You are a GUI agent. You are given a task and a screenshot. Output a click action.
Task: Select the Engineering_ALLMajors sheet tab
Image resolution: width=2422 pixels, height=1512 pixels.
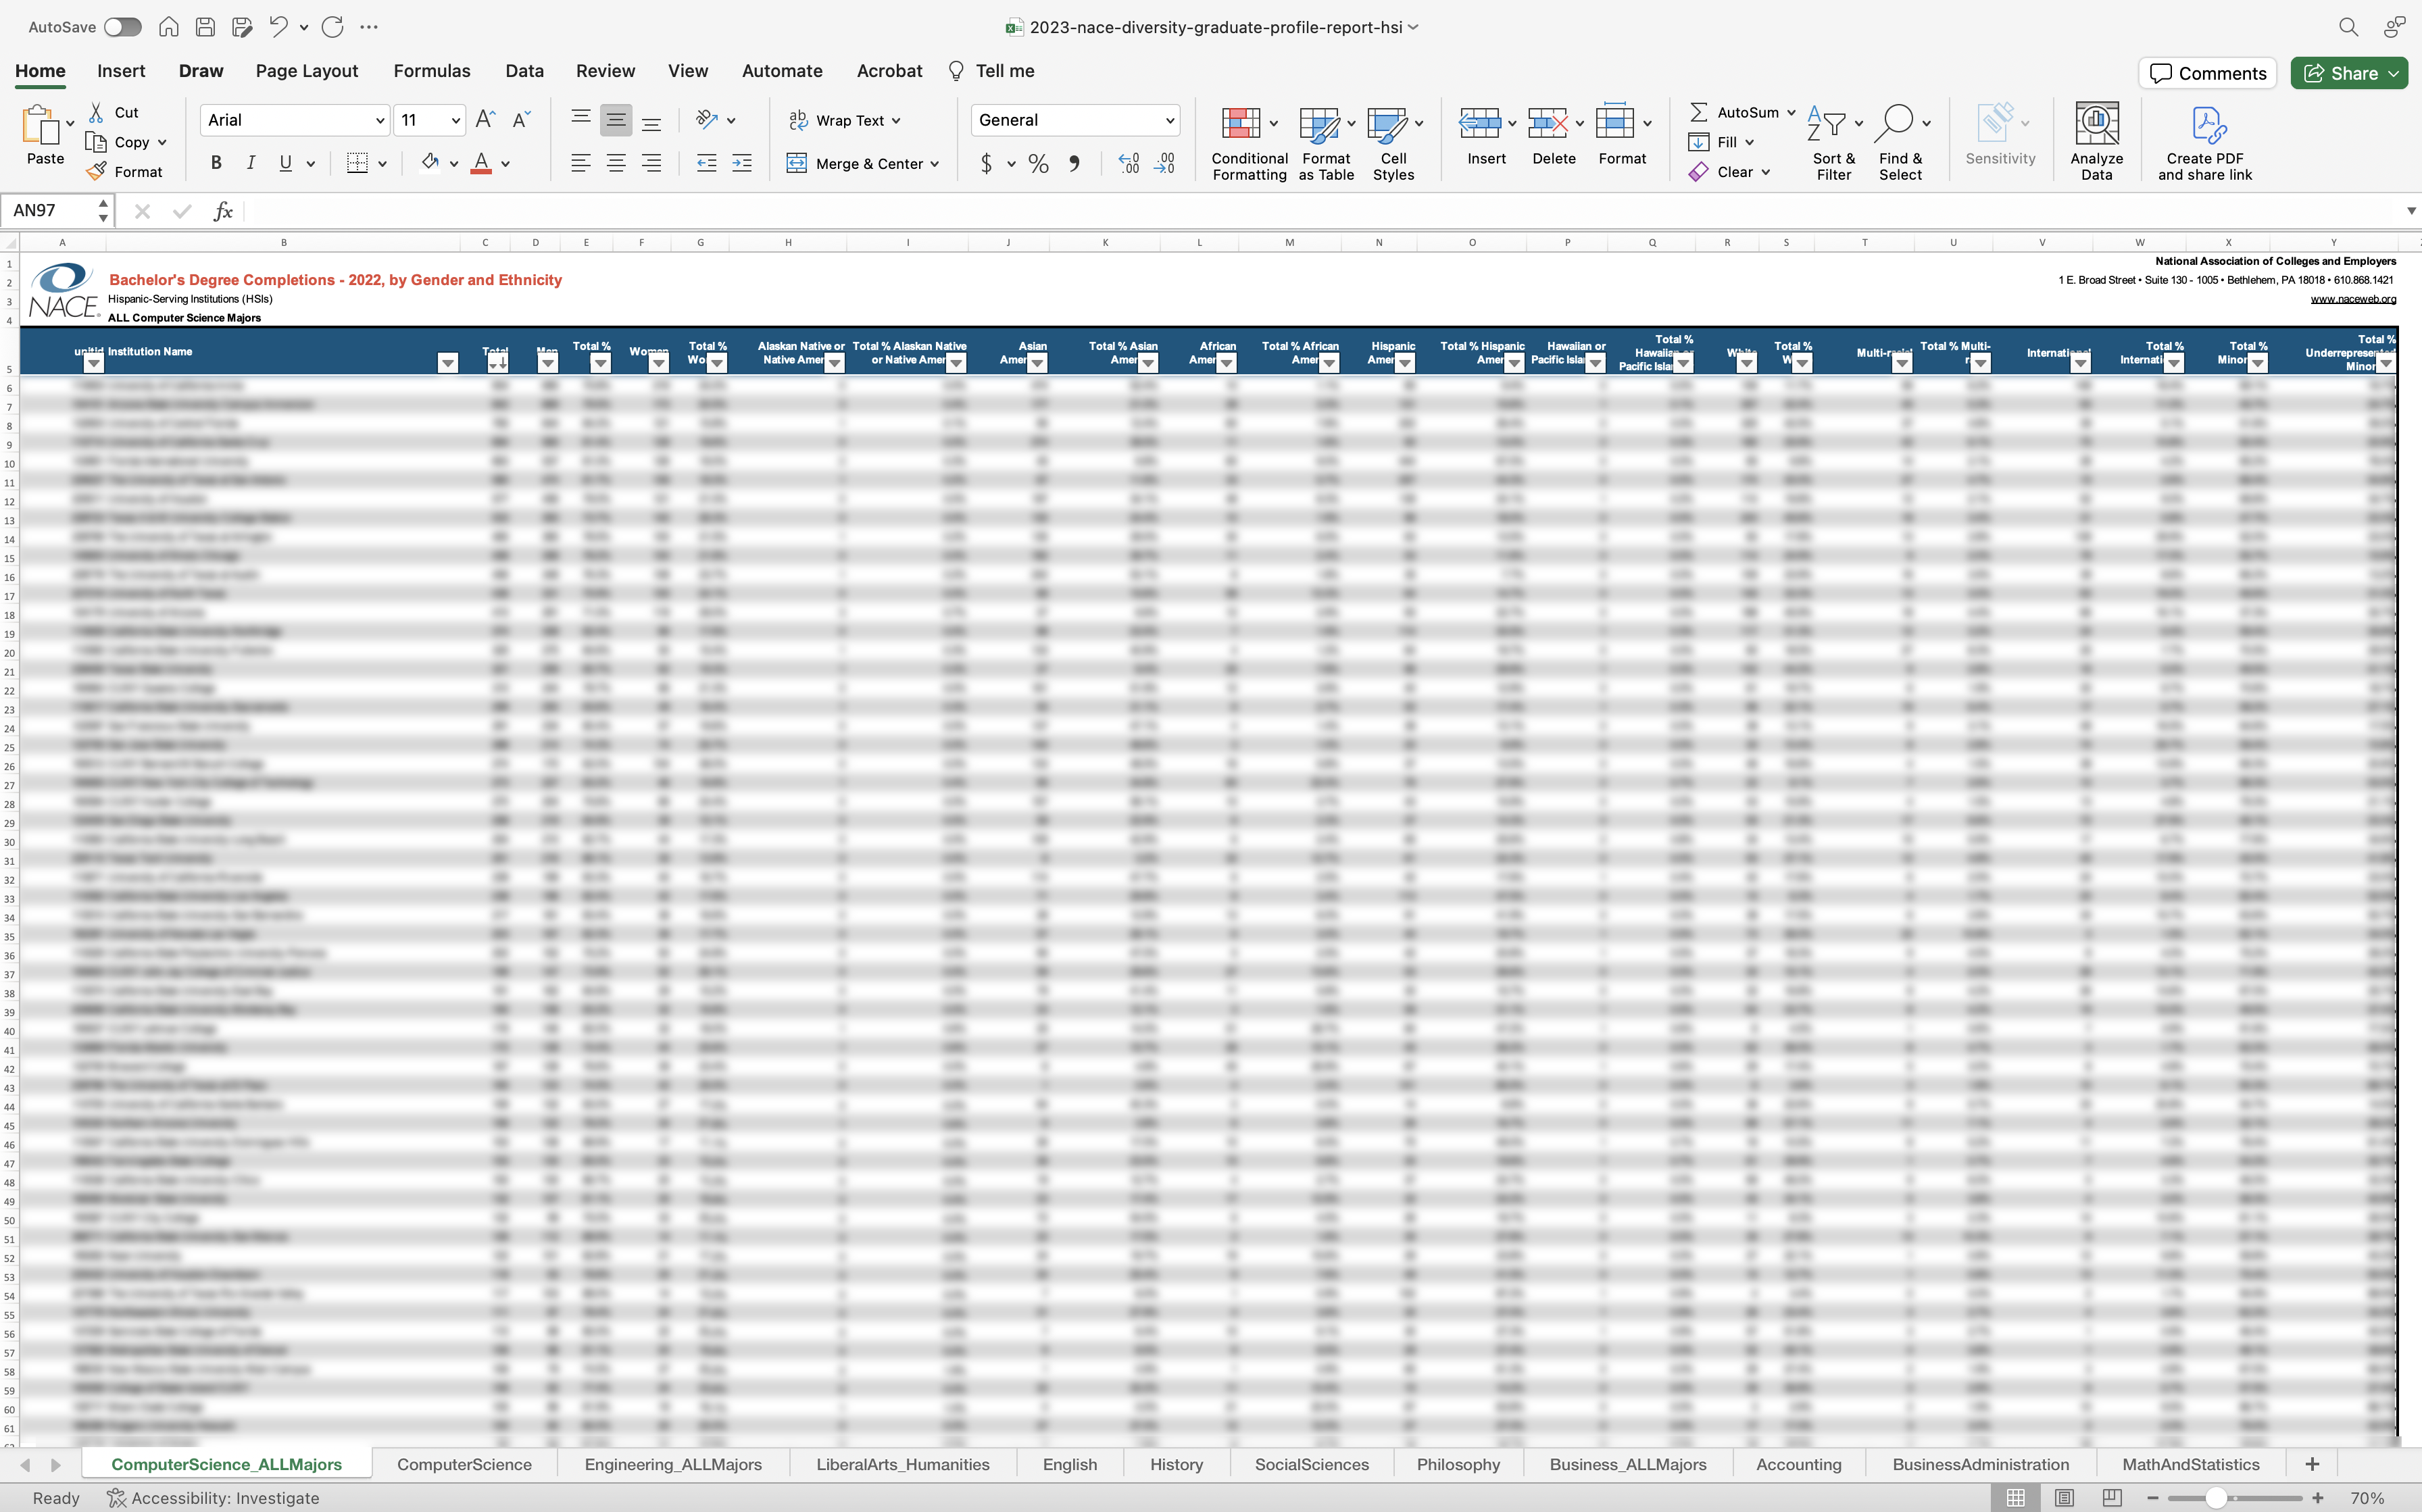(x=673, y=1464)
